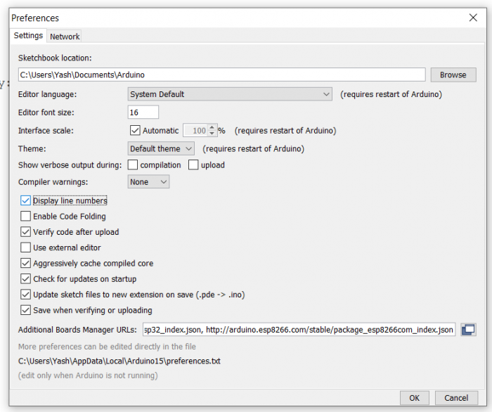Image resolution: width=492 pixels, height=412 pixels.
Task: Cancel the Preferences dialog
Action: click(x=456, y=398)
